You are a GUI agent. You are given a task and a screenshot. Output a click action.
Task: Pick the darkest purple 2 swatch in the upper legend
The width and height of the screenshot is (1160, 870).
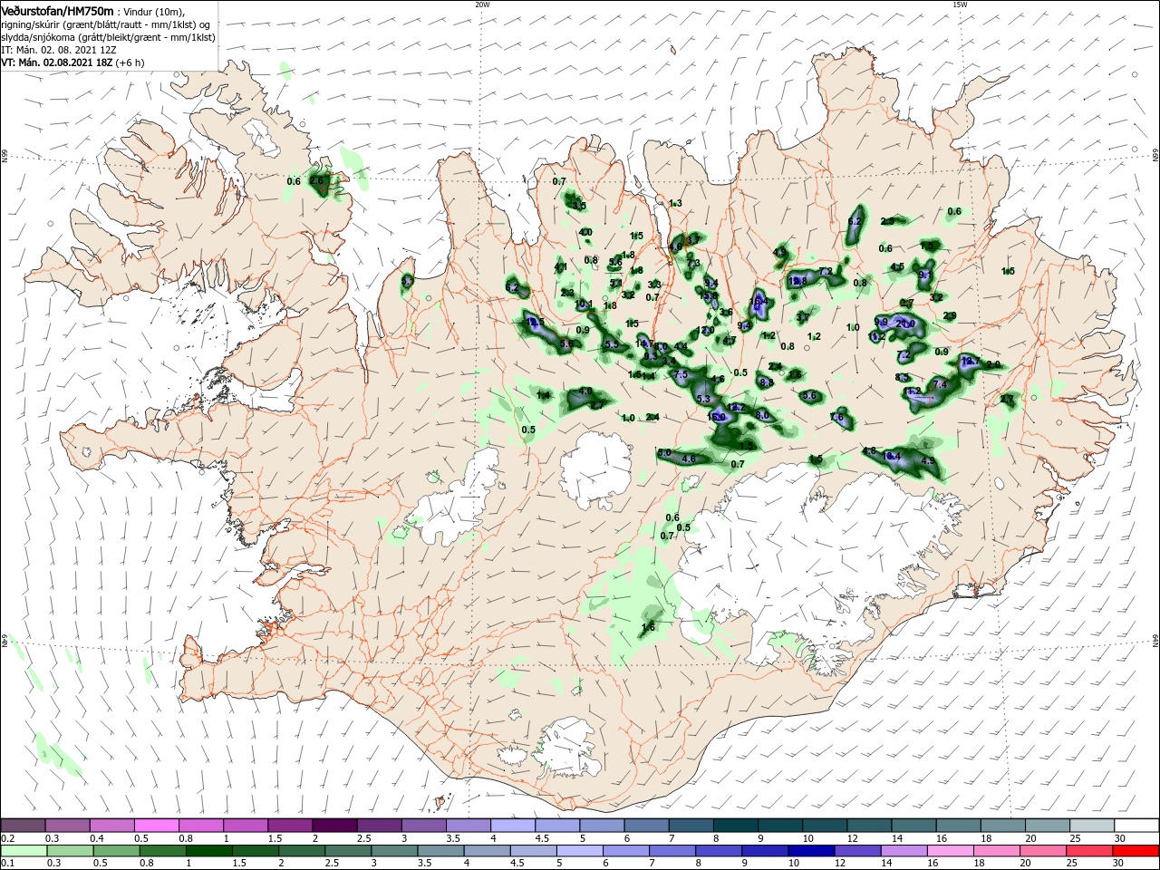[x=334, y=826]
